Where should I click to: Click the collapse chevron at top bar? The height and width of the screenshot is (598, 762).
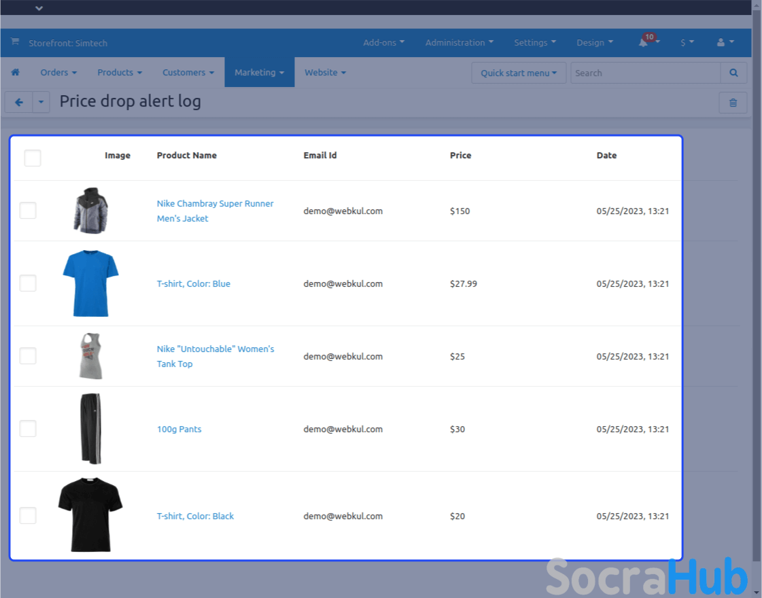click(x=39, y=8)
